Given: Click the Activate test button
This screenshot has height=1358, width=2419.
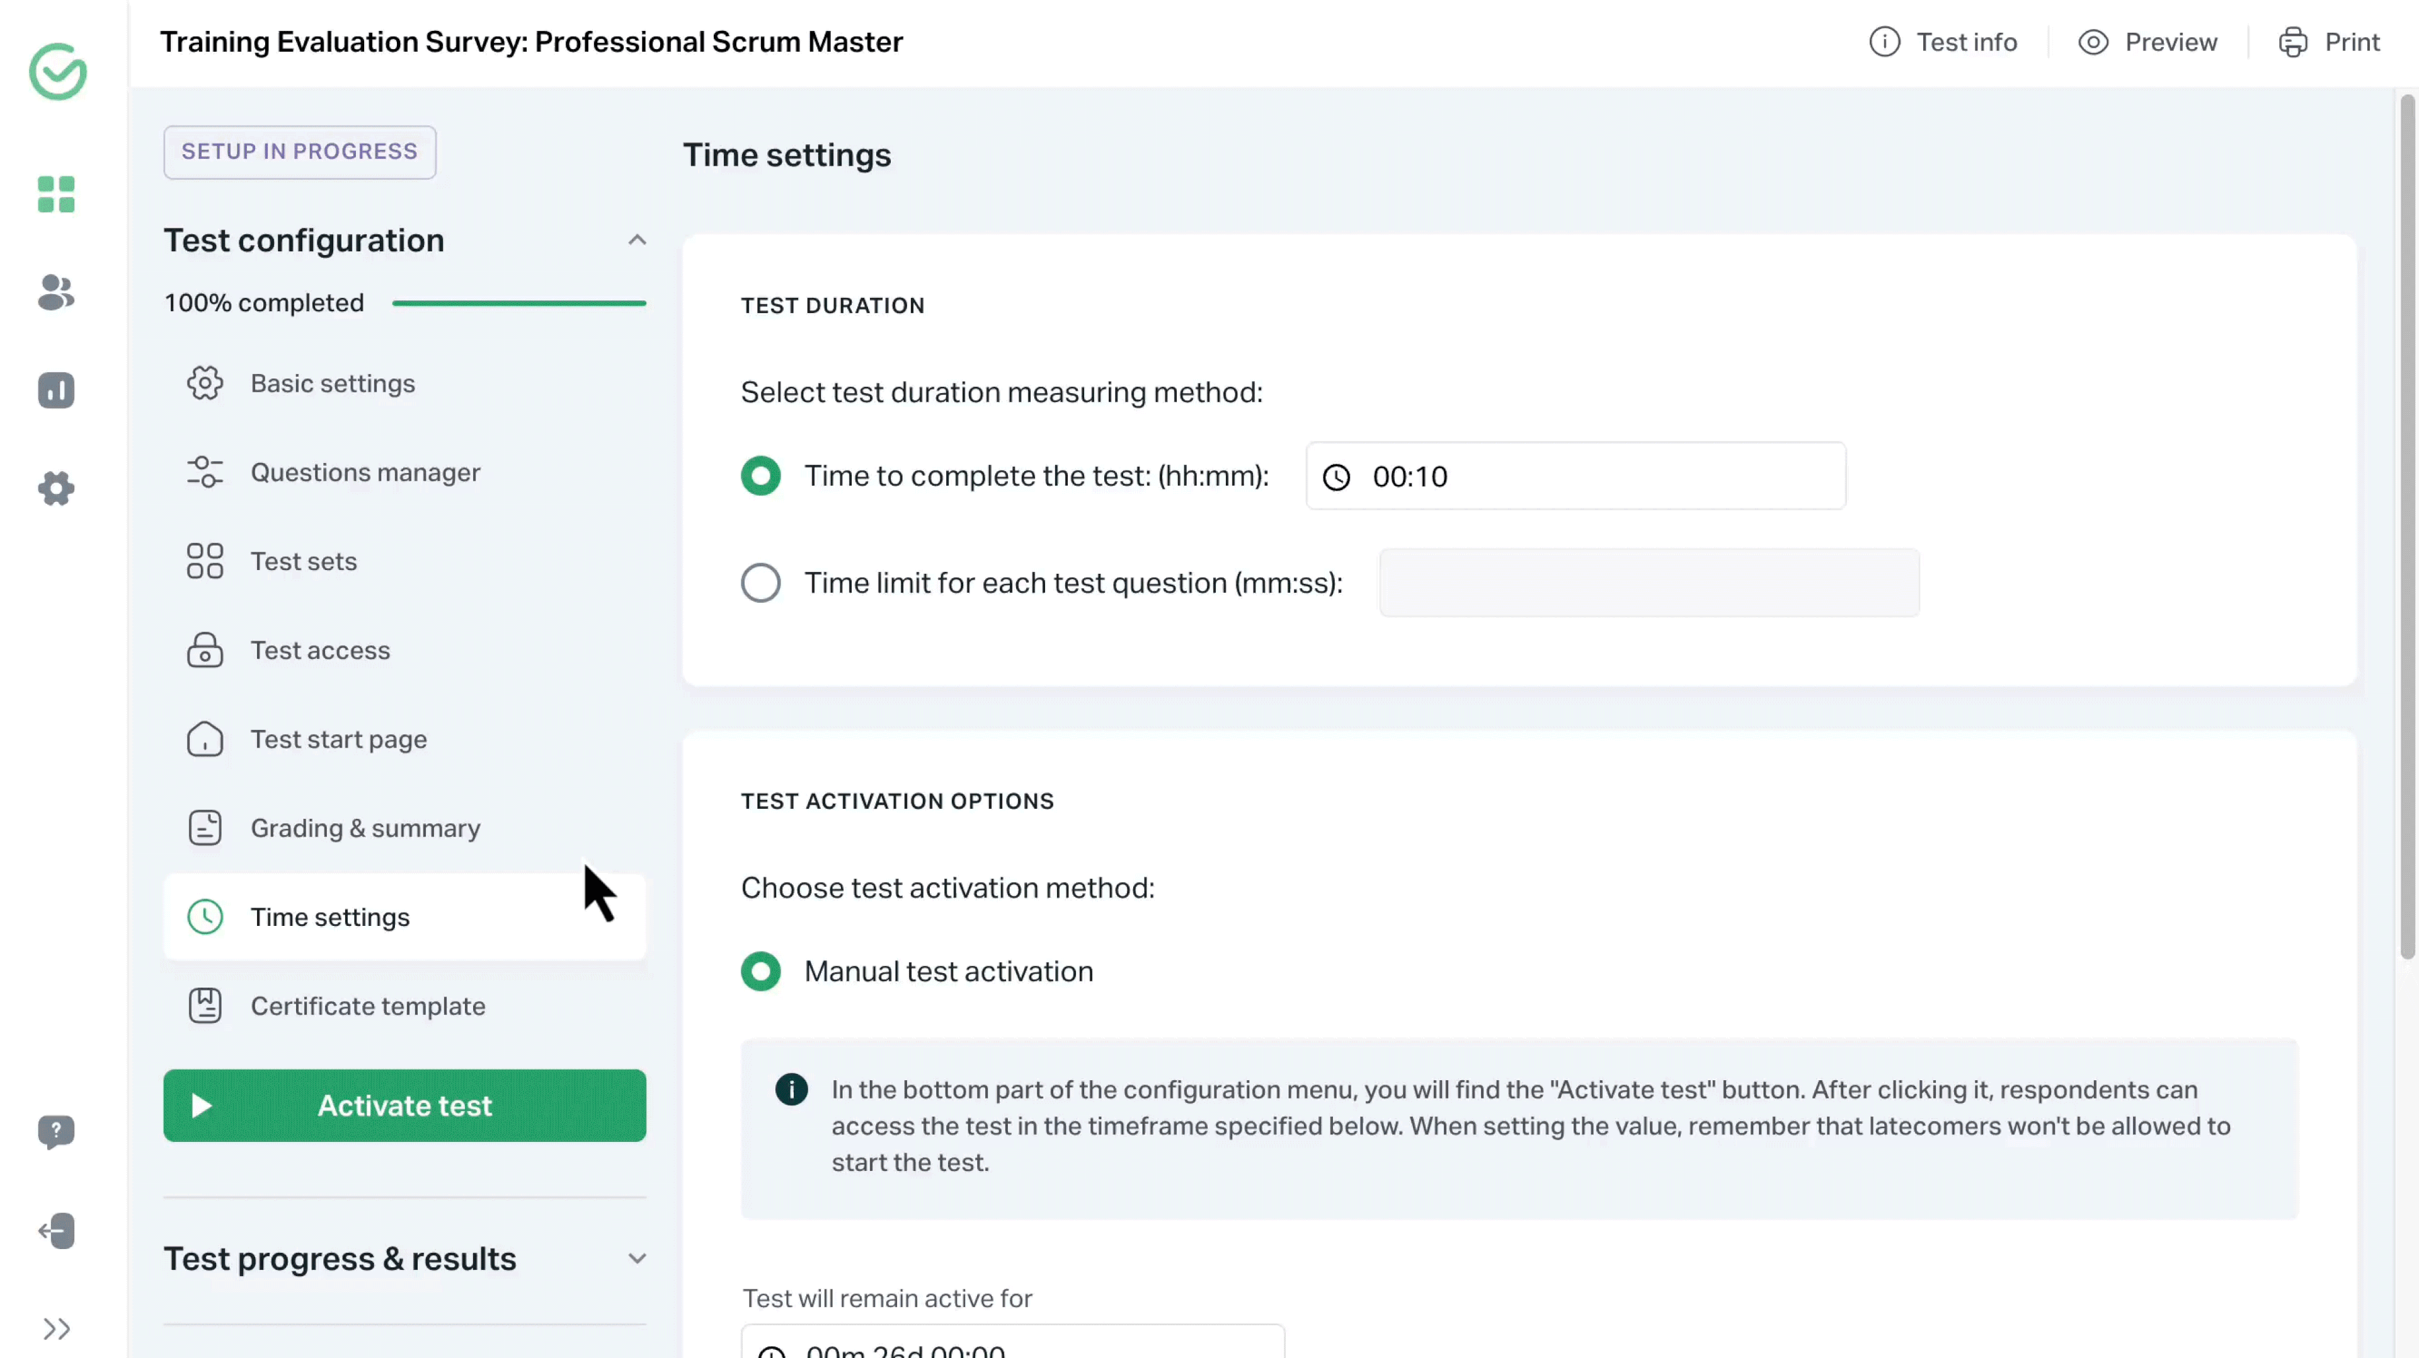Looking at the screenshot, I should coord(404,1105).
